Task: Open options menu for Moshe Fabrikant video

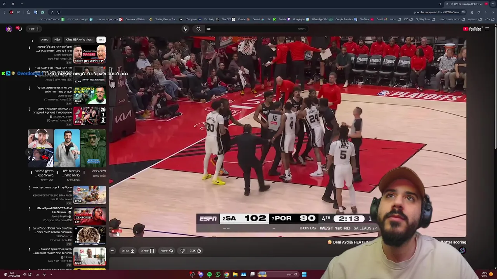Action: tap(30, 47)
